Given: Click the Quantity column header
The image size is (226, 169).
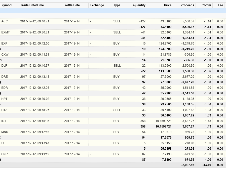Looking at the screenshot, I should (139, 5).
